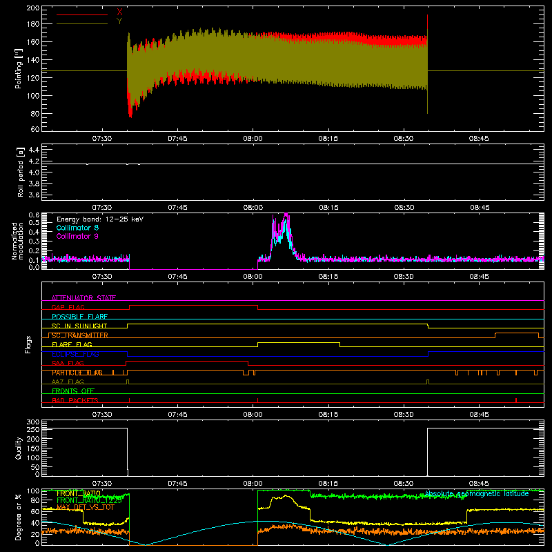Click the FRONT_RATIO legend label

pos(79,493)
